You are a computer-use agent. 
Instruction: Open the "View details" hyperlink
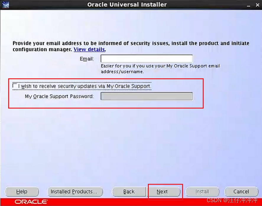(89, 49)
